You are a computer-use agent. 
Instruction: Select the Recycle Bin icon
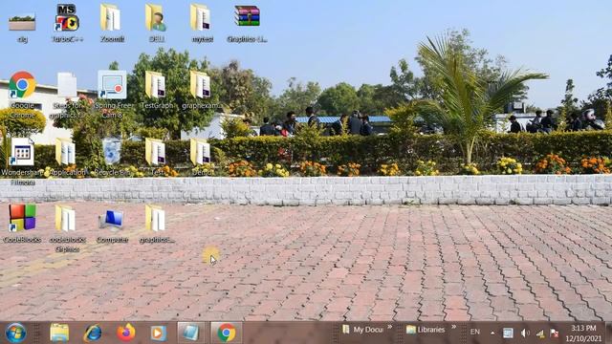coord(112,151)
